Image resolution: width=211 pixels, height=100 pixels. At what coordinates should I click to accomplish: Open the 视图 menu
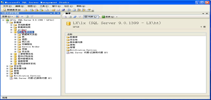tap(32, 6)
